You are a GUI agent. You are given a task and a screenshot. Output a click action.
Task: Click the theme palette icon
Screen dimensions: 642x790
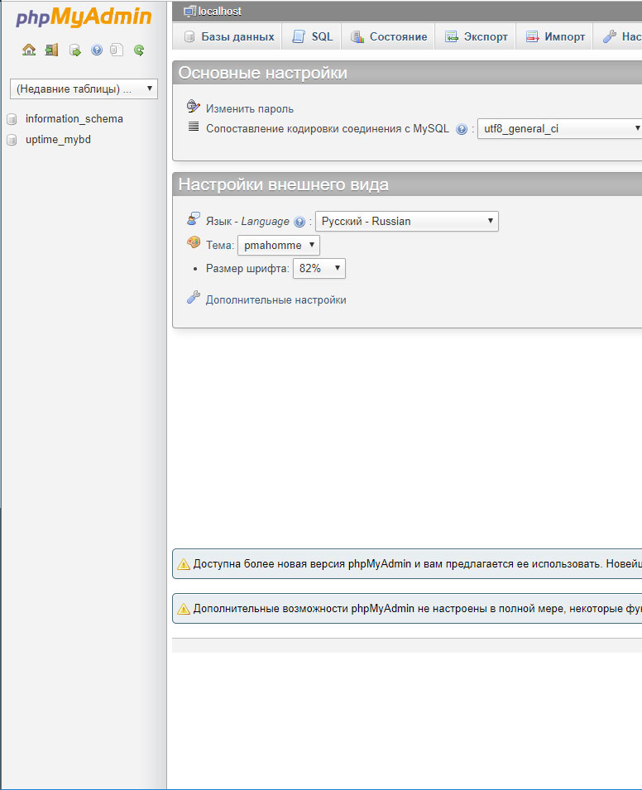(194, 242)
